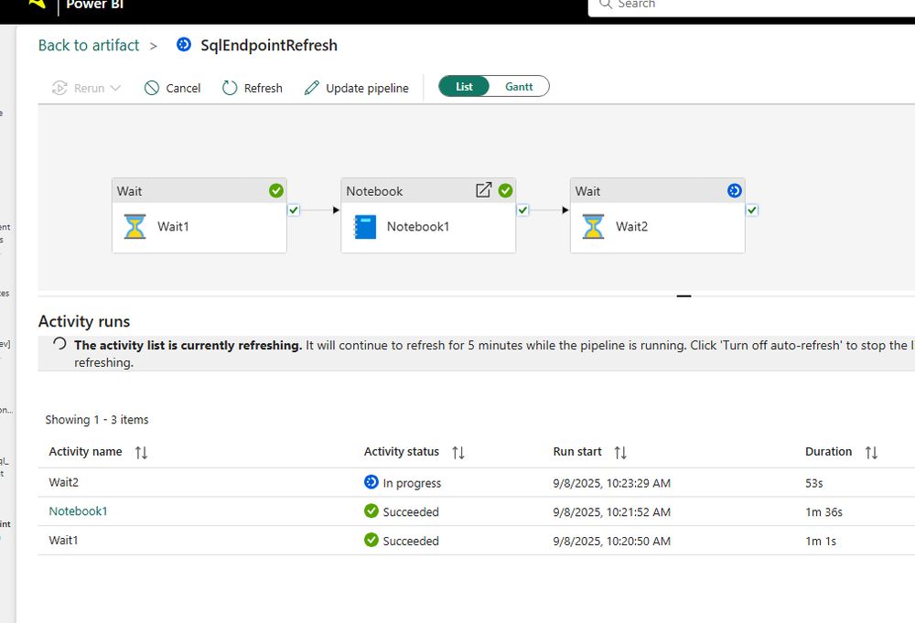Open the Notebook1 activity run link
The width and height of the screenshot is (915, 623).
point(78,511)
